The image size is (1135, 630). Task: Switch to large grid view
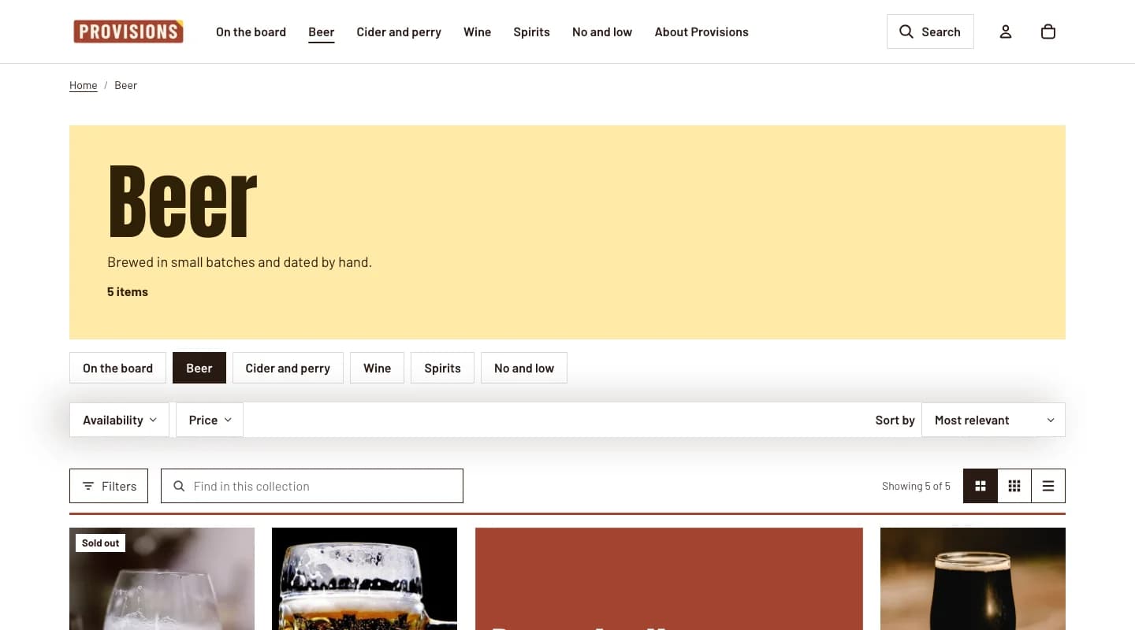click(x=981, y=486)
